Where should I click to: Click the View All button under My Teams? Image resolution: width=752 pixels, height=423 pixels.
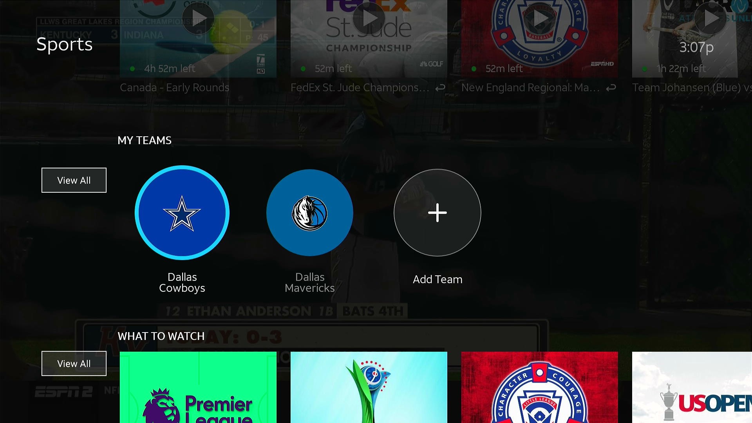point(74,180)
